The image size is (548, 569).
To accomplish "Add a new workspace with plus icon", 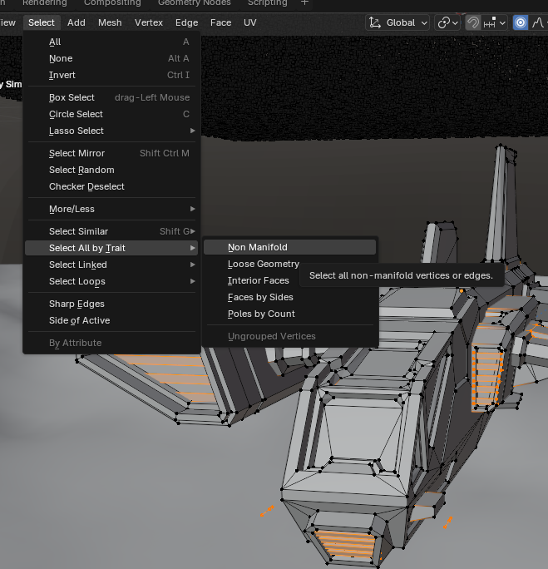I will pyautogui.click(x=304, y=3).
